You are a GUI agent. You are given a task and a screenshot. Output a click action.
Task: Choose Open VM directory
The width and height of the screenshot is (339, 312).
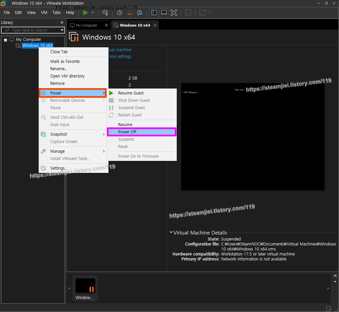tap(74, 76)
